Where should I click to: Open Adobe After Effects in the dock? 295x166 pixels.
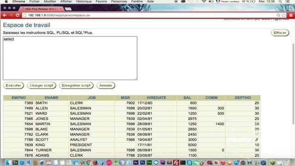pyautogui.click(x=136, y=162)
